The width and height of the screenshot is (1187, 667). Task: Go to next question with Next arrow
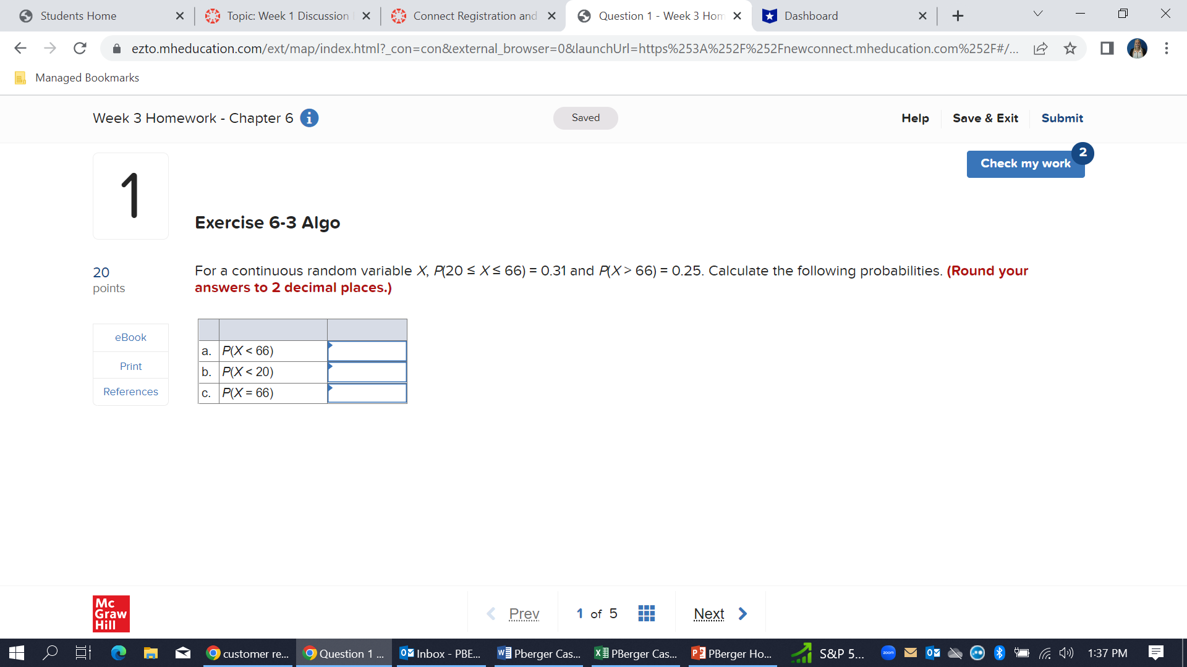pos(720,613)
